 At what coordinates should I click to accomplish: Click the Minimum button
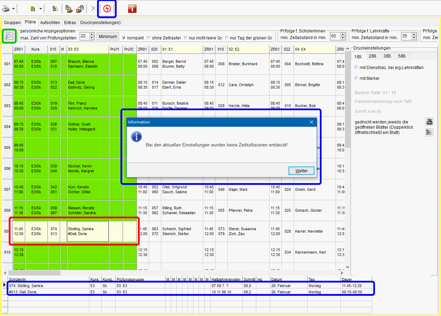click(108, 36)
